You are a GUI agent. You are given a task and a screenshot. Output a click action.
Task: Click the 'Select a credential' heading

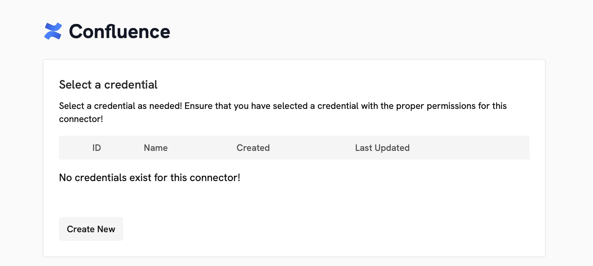(108, 85)
